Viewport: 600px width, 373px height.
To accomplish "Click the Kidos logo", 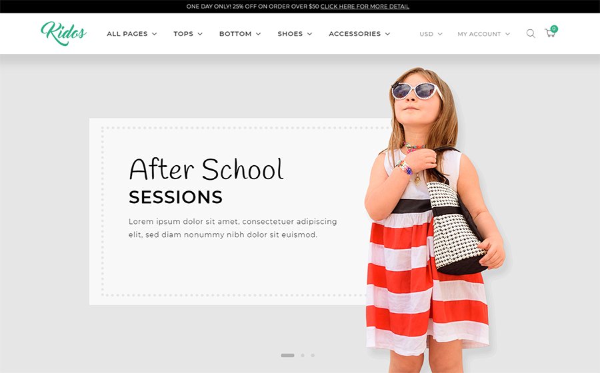I will 63,33.
